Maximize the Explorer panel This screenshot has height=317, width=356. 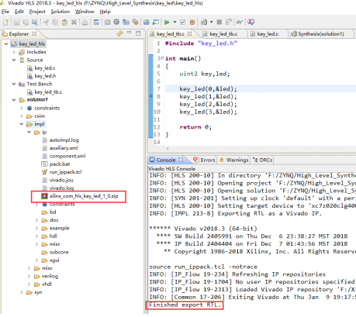(x=138, y=33)
